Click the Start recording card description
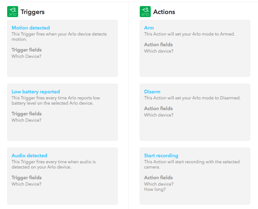The height and width of the screenshot is (209, 258). click(x=192, y=164)
